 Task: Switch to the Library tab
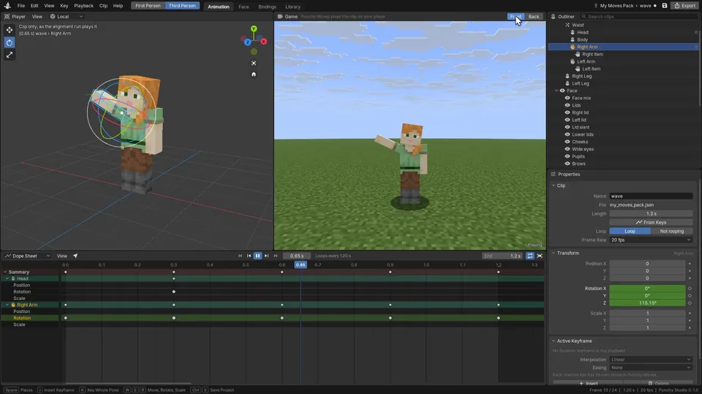292,7
